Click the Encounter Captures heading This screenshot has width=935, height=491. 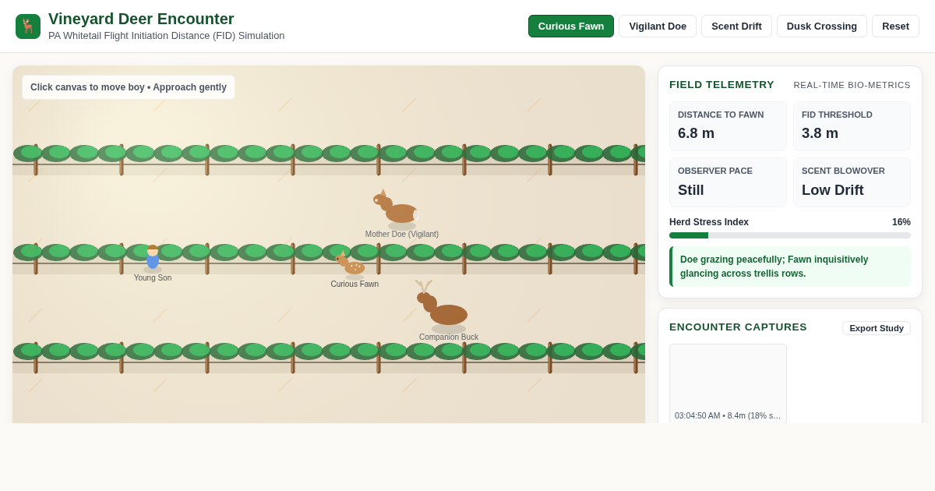coord(738,327)
